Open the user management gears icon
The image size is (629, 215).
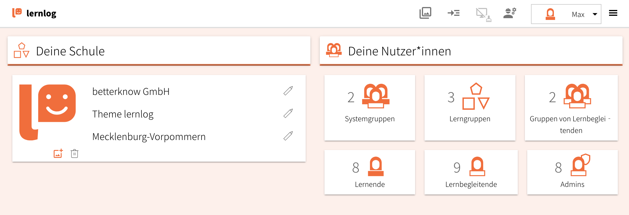510,13
